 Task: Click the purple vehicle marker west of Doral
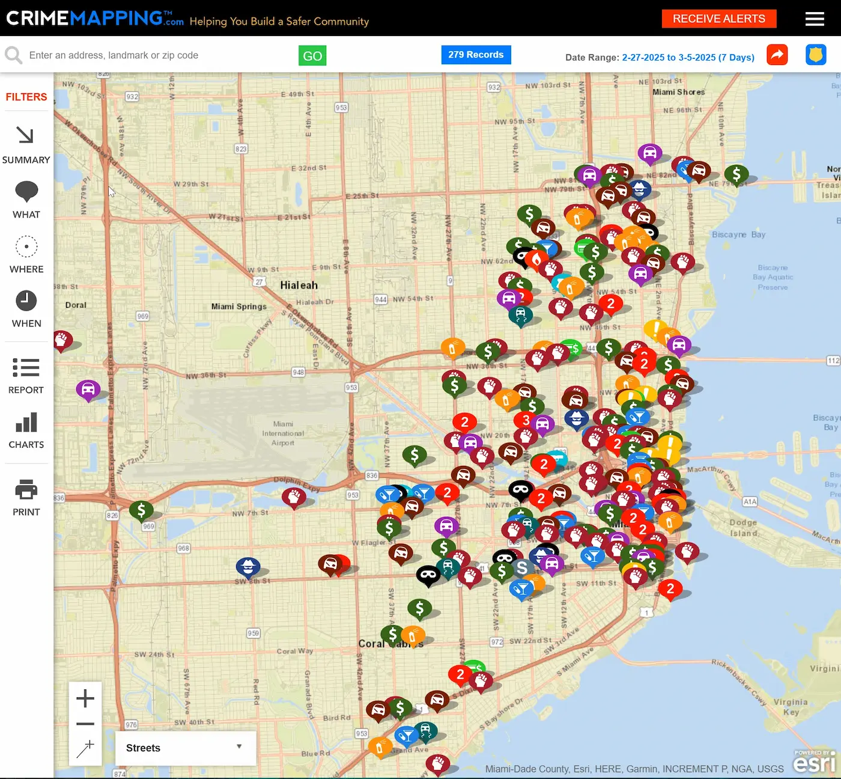point(88,390)
